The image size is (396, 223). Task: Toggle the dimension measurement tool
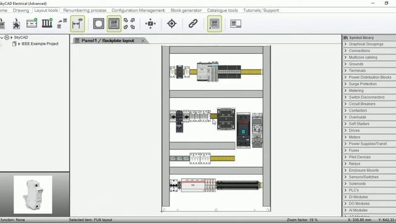tap(77, 24)
